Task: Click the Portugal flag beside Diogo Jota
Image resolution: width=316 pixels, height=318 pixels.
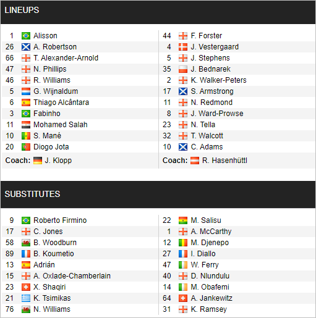Action: click(26, 147)
